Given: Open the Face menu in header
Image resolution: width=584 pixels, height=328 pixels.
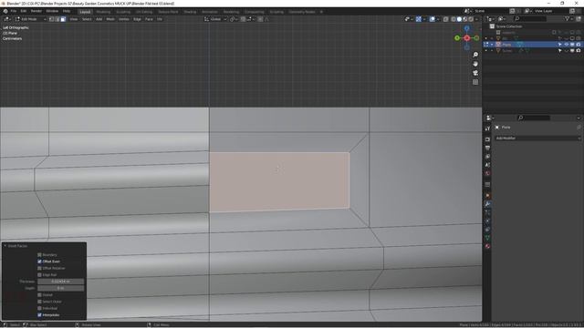Looking at the screenshot, I should click(x=149, y=19).
